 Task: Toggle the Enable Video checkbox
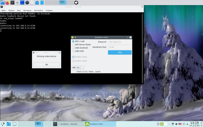[80, 57]
